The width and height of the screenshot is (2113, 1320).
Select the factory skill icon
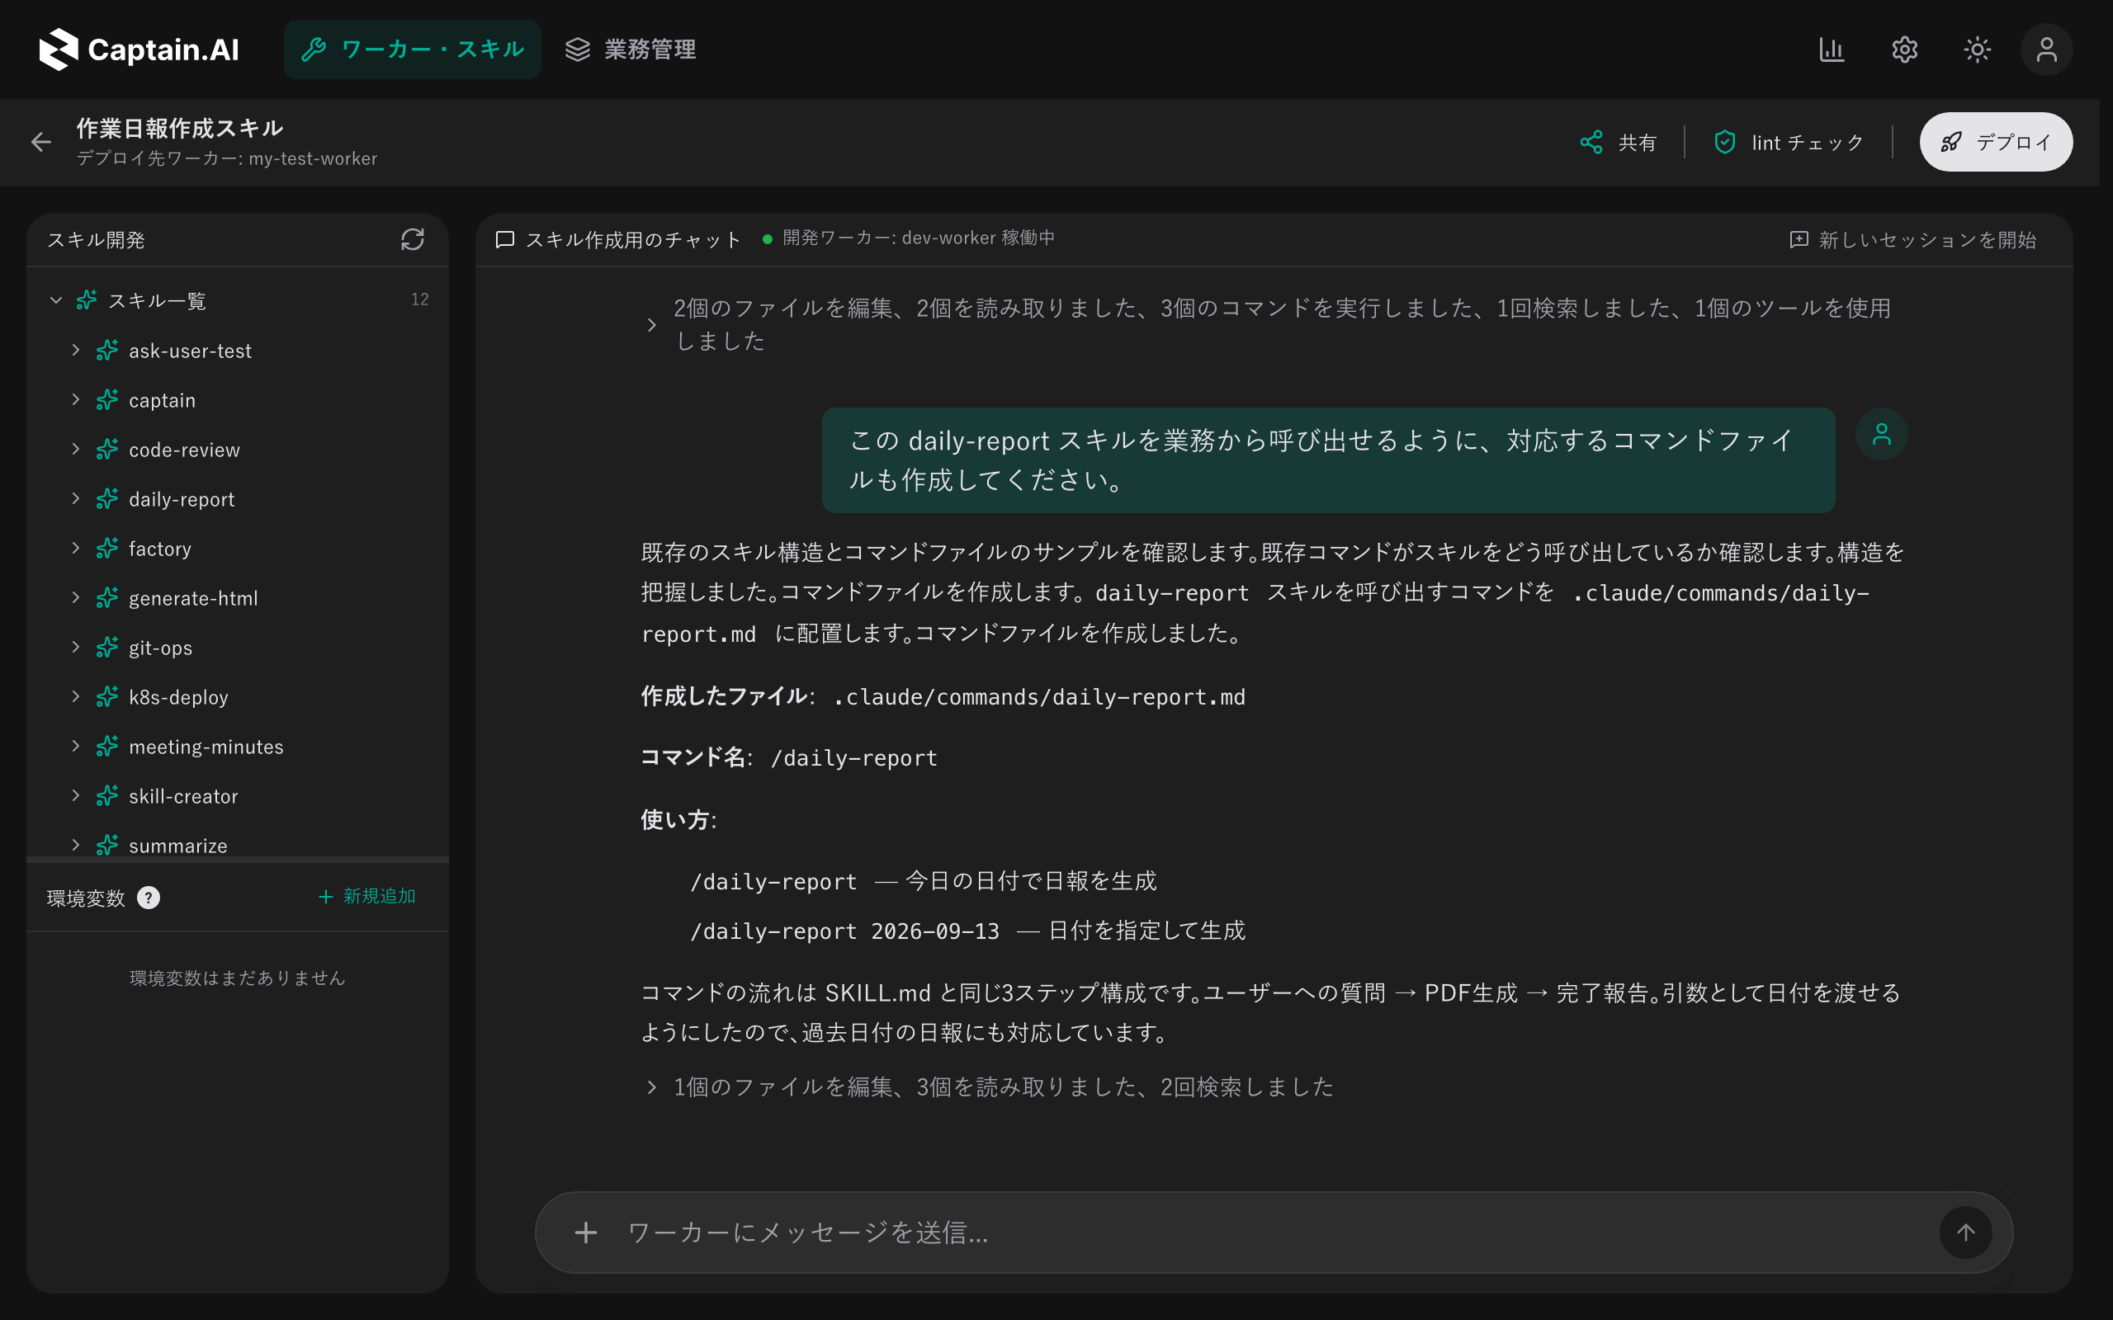107,549
